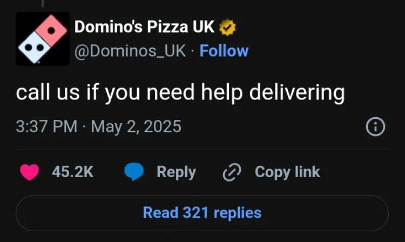Viewport: 405px width, 242px height.
Task: Click the chain link copy icon
Action: [x=232, y=172]
